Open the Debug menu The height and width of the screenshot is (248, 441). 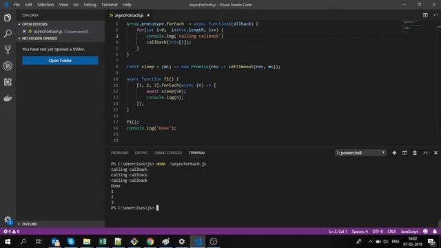point(90,5)
